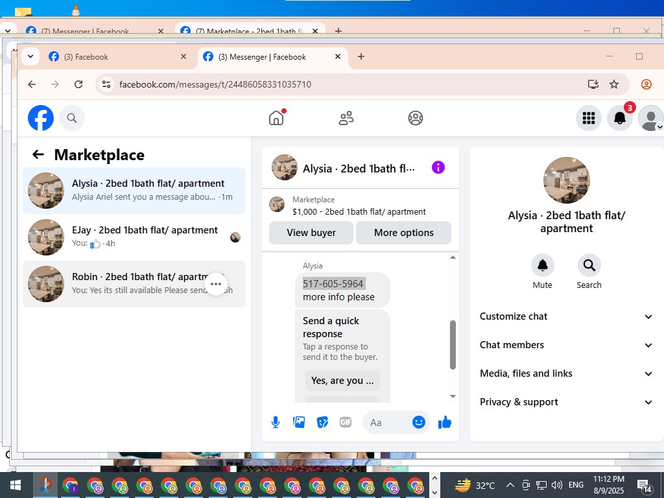
Task: Open Chrome profile icon
Action: click(x=646, y=84)
